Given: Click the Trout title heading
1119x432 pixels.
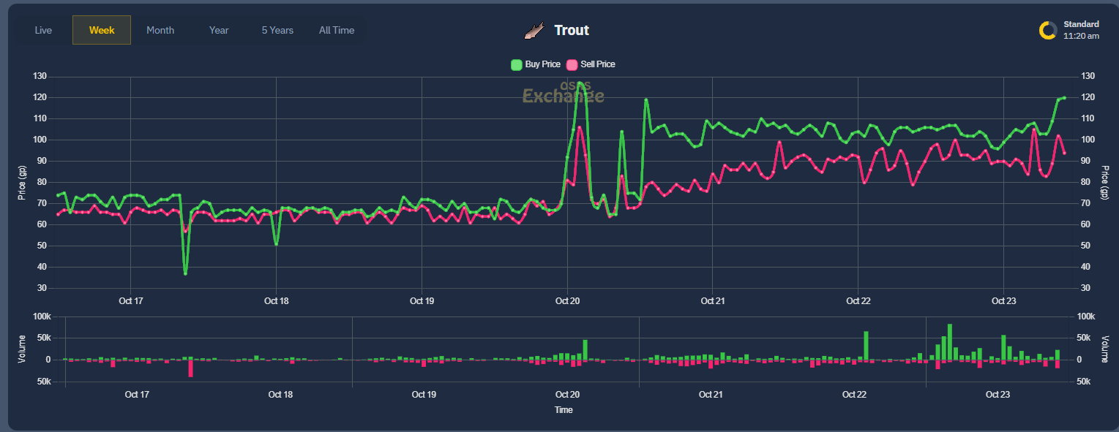Looking at the screenshot, I should click(x=571, y=30).
